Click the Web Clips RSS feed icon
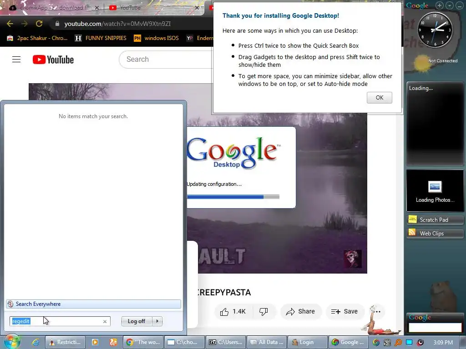Viewport: 466px width, 349px height. pos(412,233)
